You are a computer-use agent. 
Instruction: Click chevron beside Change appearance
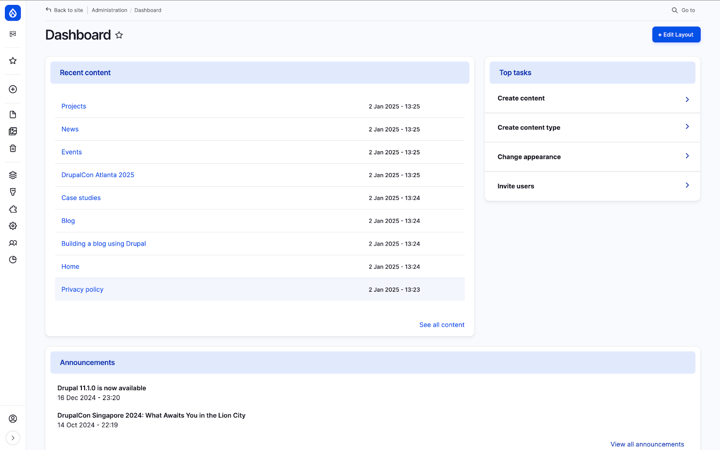687,156
